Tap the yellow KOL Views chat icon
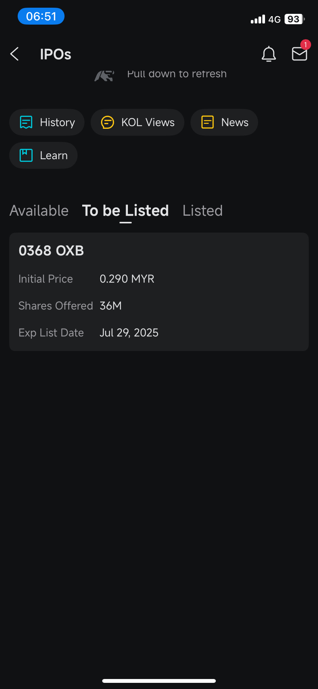This screenshot has width=318, height=689. (108, 122)
